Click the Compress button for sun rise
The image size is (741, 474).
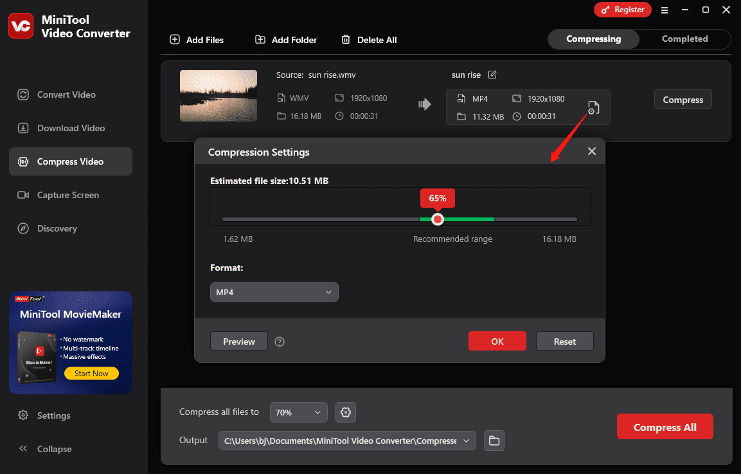click(683, 99)
